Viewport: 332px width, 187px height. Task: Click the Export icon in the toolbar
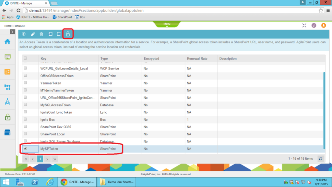pyautogui.click(x=58, y=34)
